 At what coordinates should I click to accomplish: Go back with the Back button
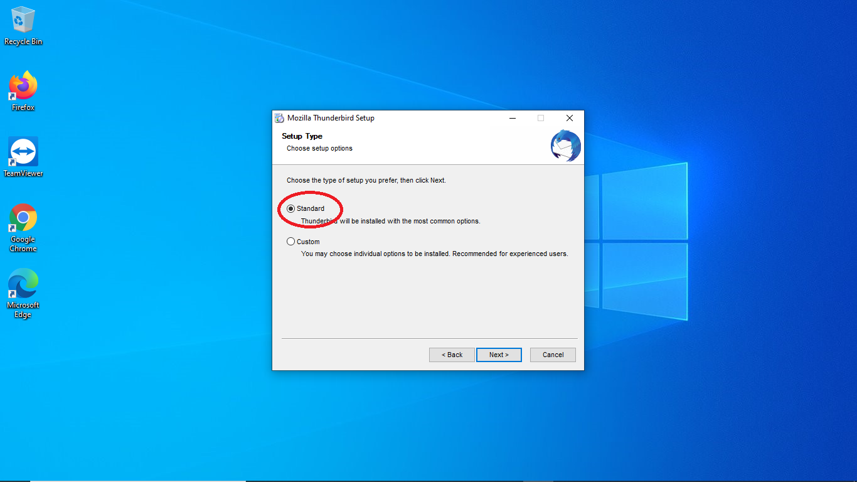coord(452,355)
